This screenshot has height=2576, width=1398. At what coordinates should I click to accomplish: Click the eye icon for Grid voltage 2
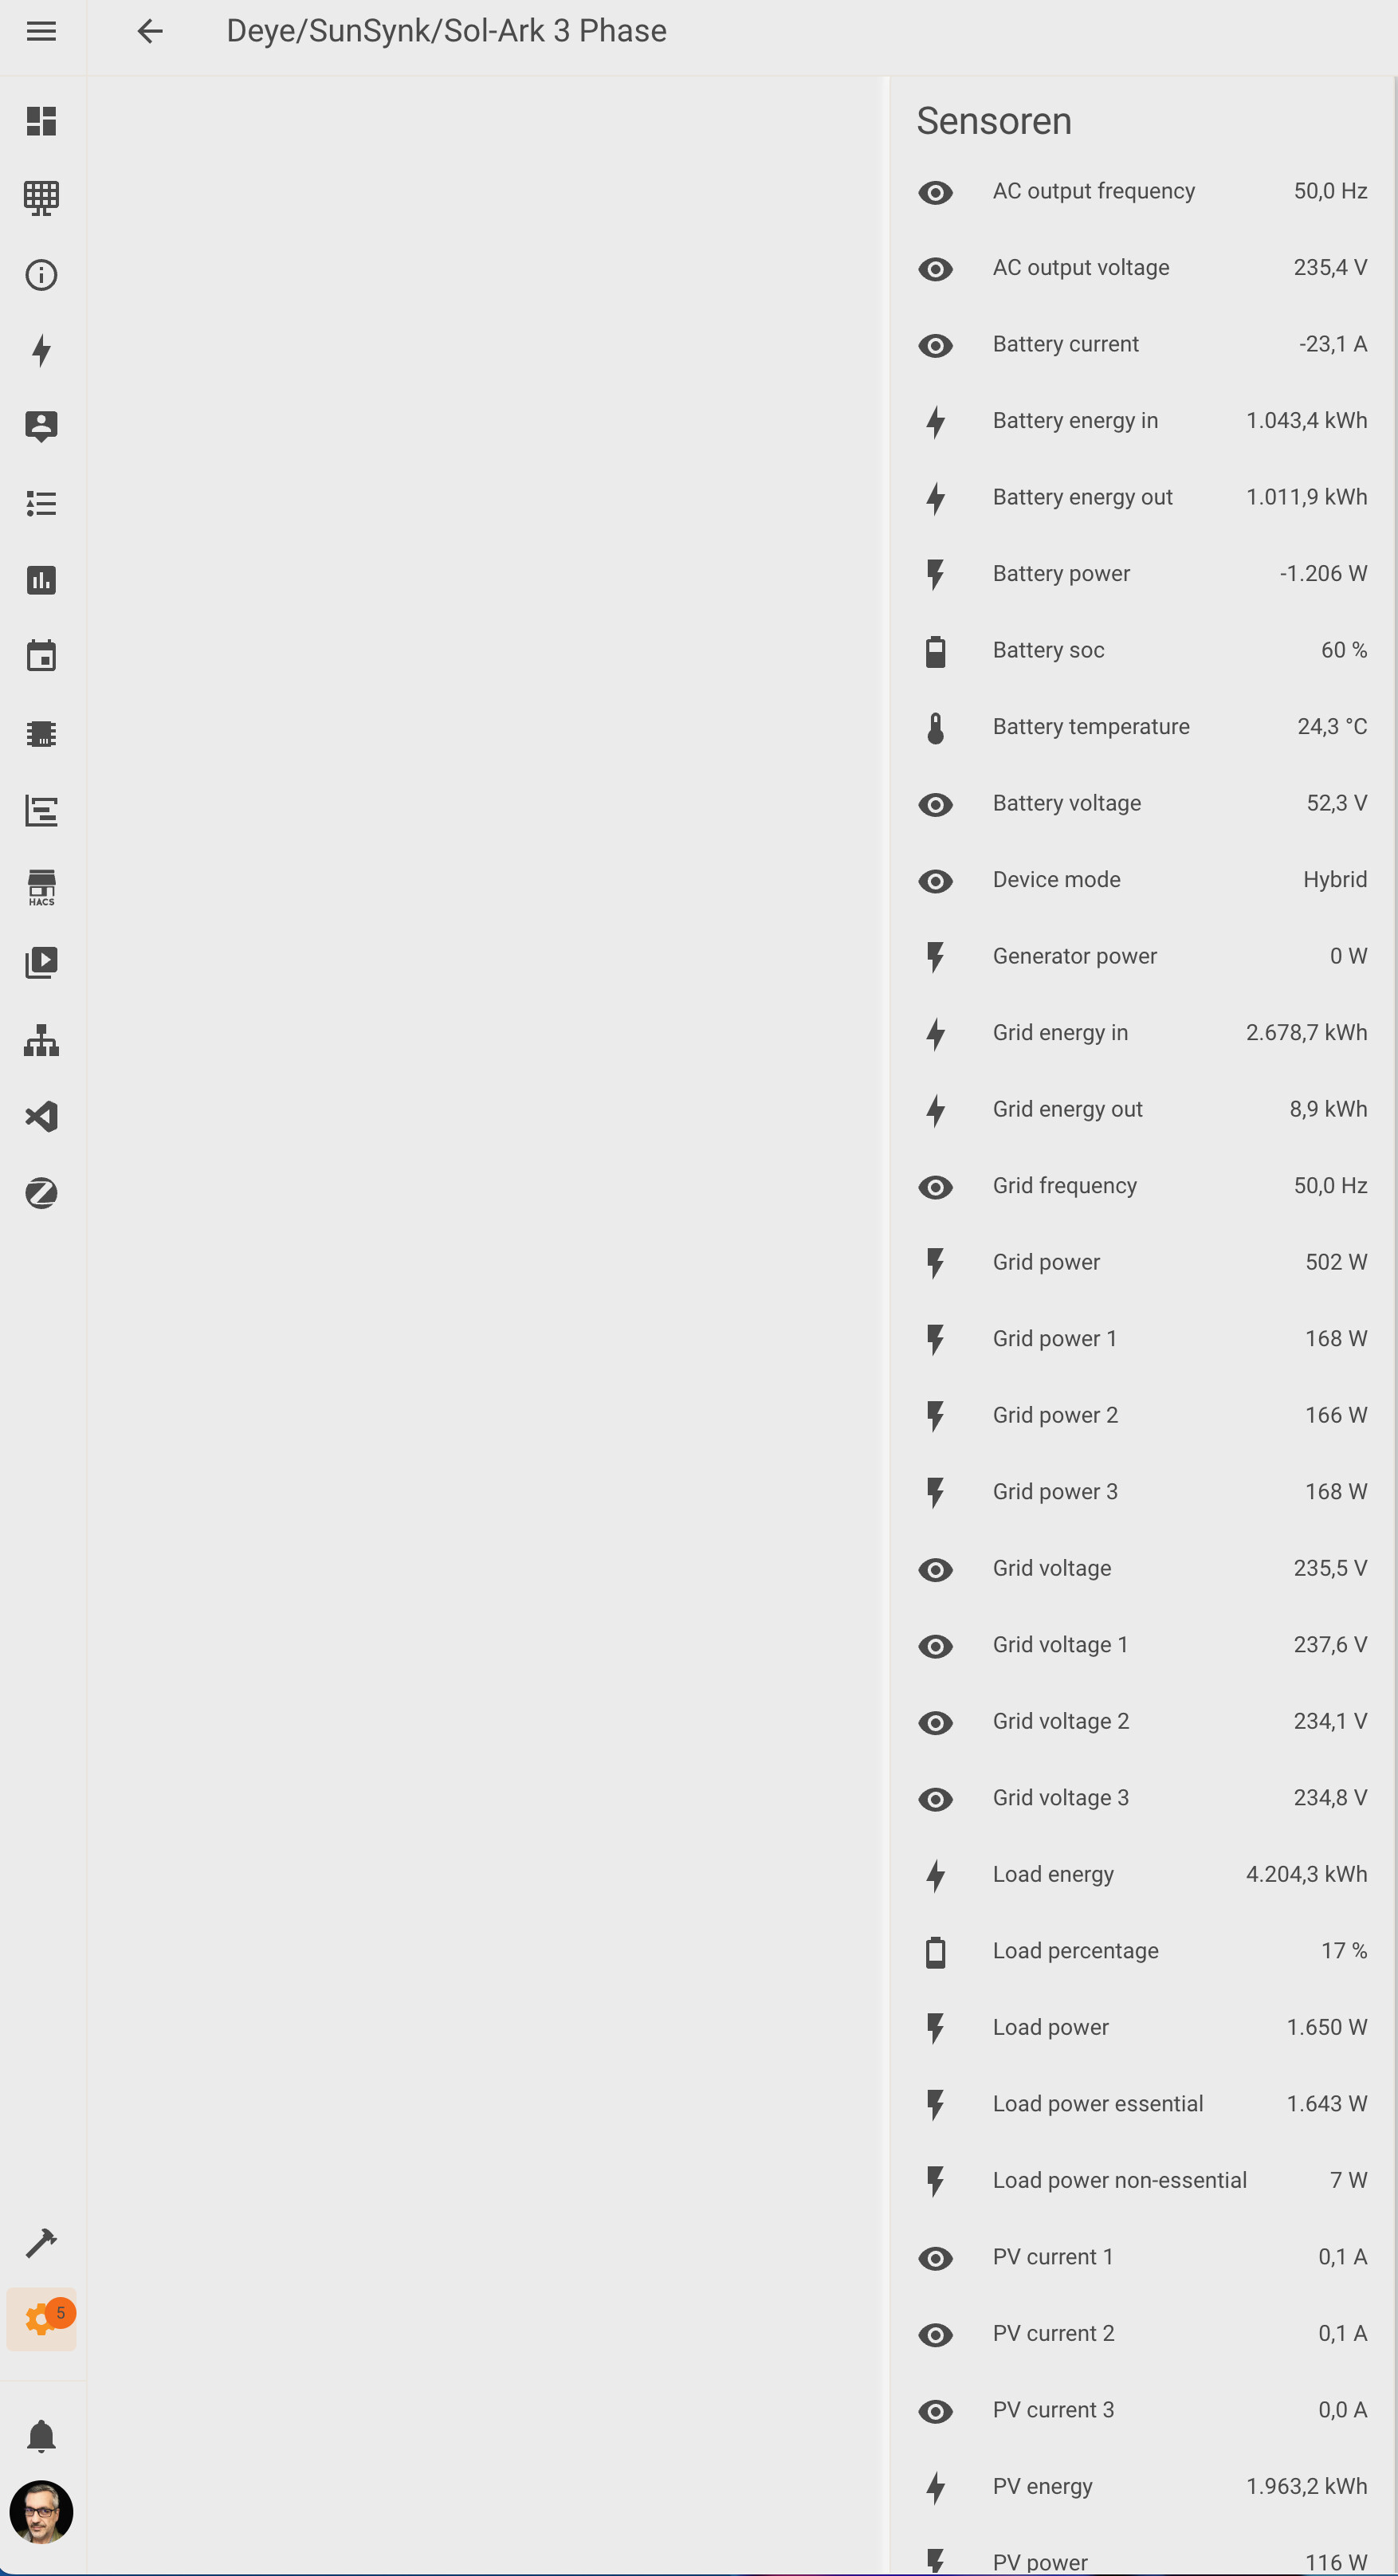click(x=935, y=1722)
